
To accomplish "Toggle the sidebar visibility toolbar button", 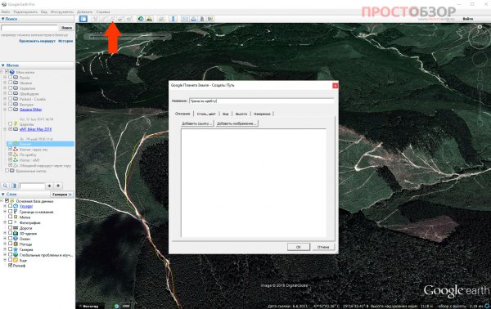I will point(83,19).
